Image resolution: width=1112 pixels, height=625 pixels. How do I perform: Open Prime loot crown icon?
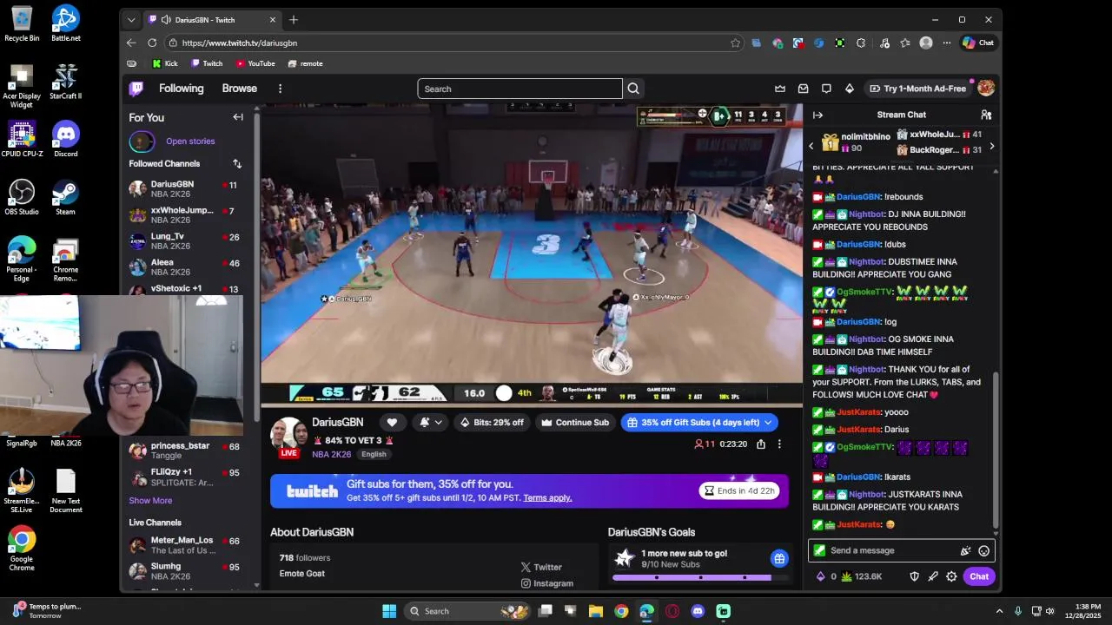[x=780, y=89]
